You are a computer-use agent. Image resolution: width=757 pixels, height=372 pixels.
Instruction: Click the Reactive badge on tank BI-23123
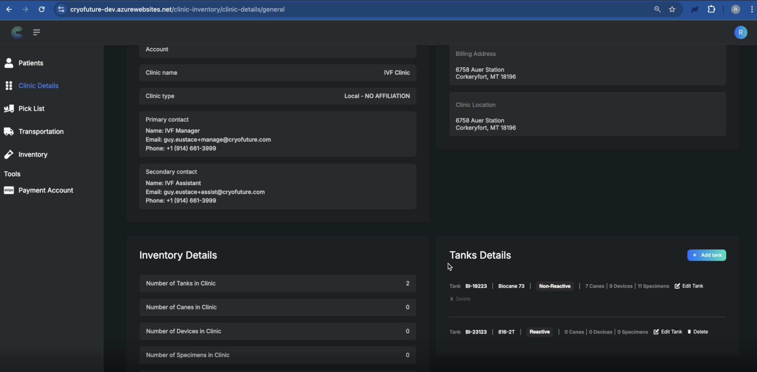[539, 332]
